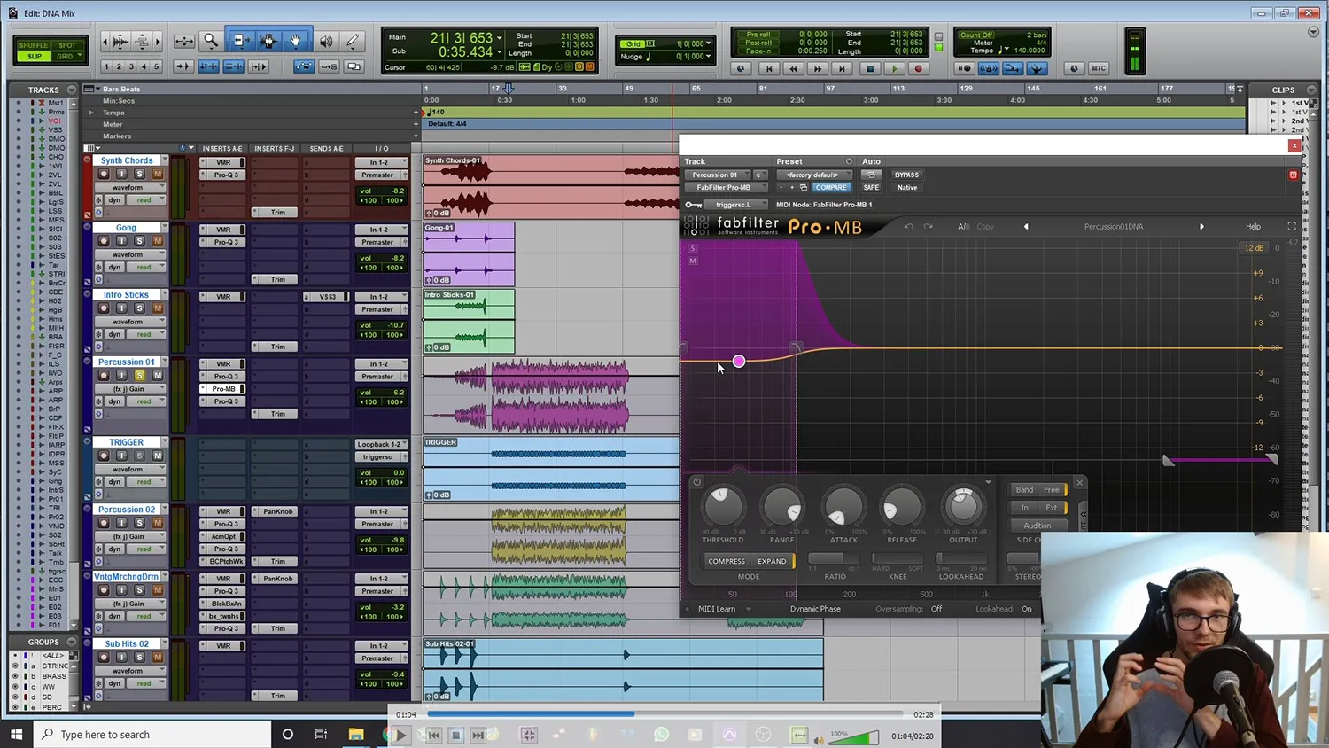Open the factory default preset dropdown
1329x748 pixels.
pos(813,175)
